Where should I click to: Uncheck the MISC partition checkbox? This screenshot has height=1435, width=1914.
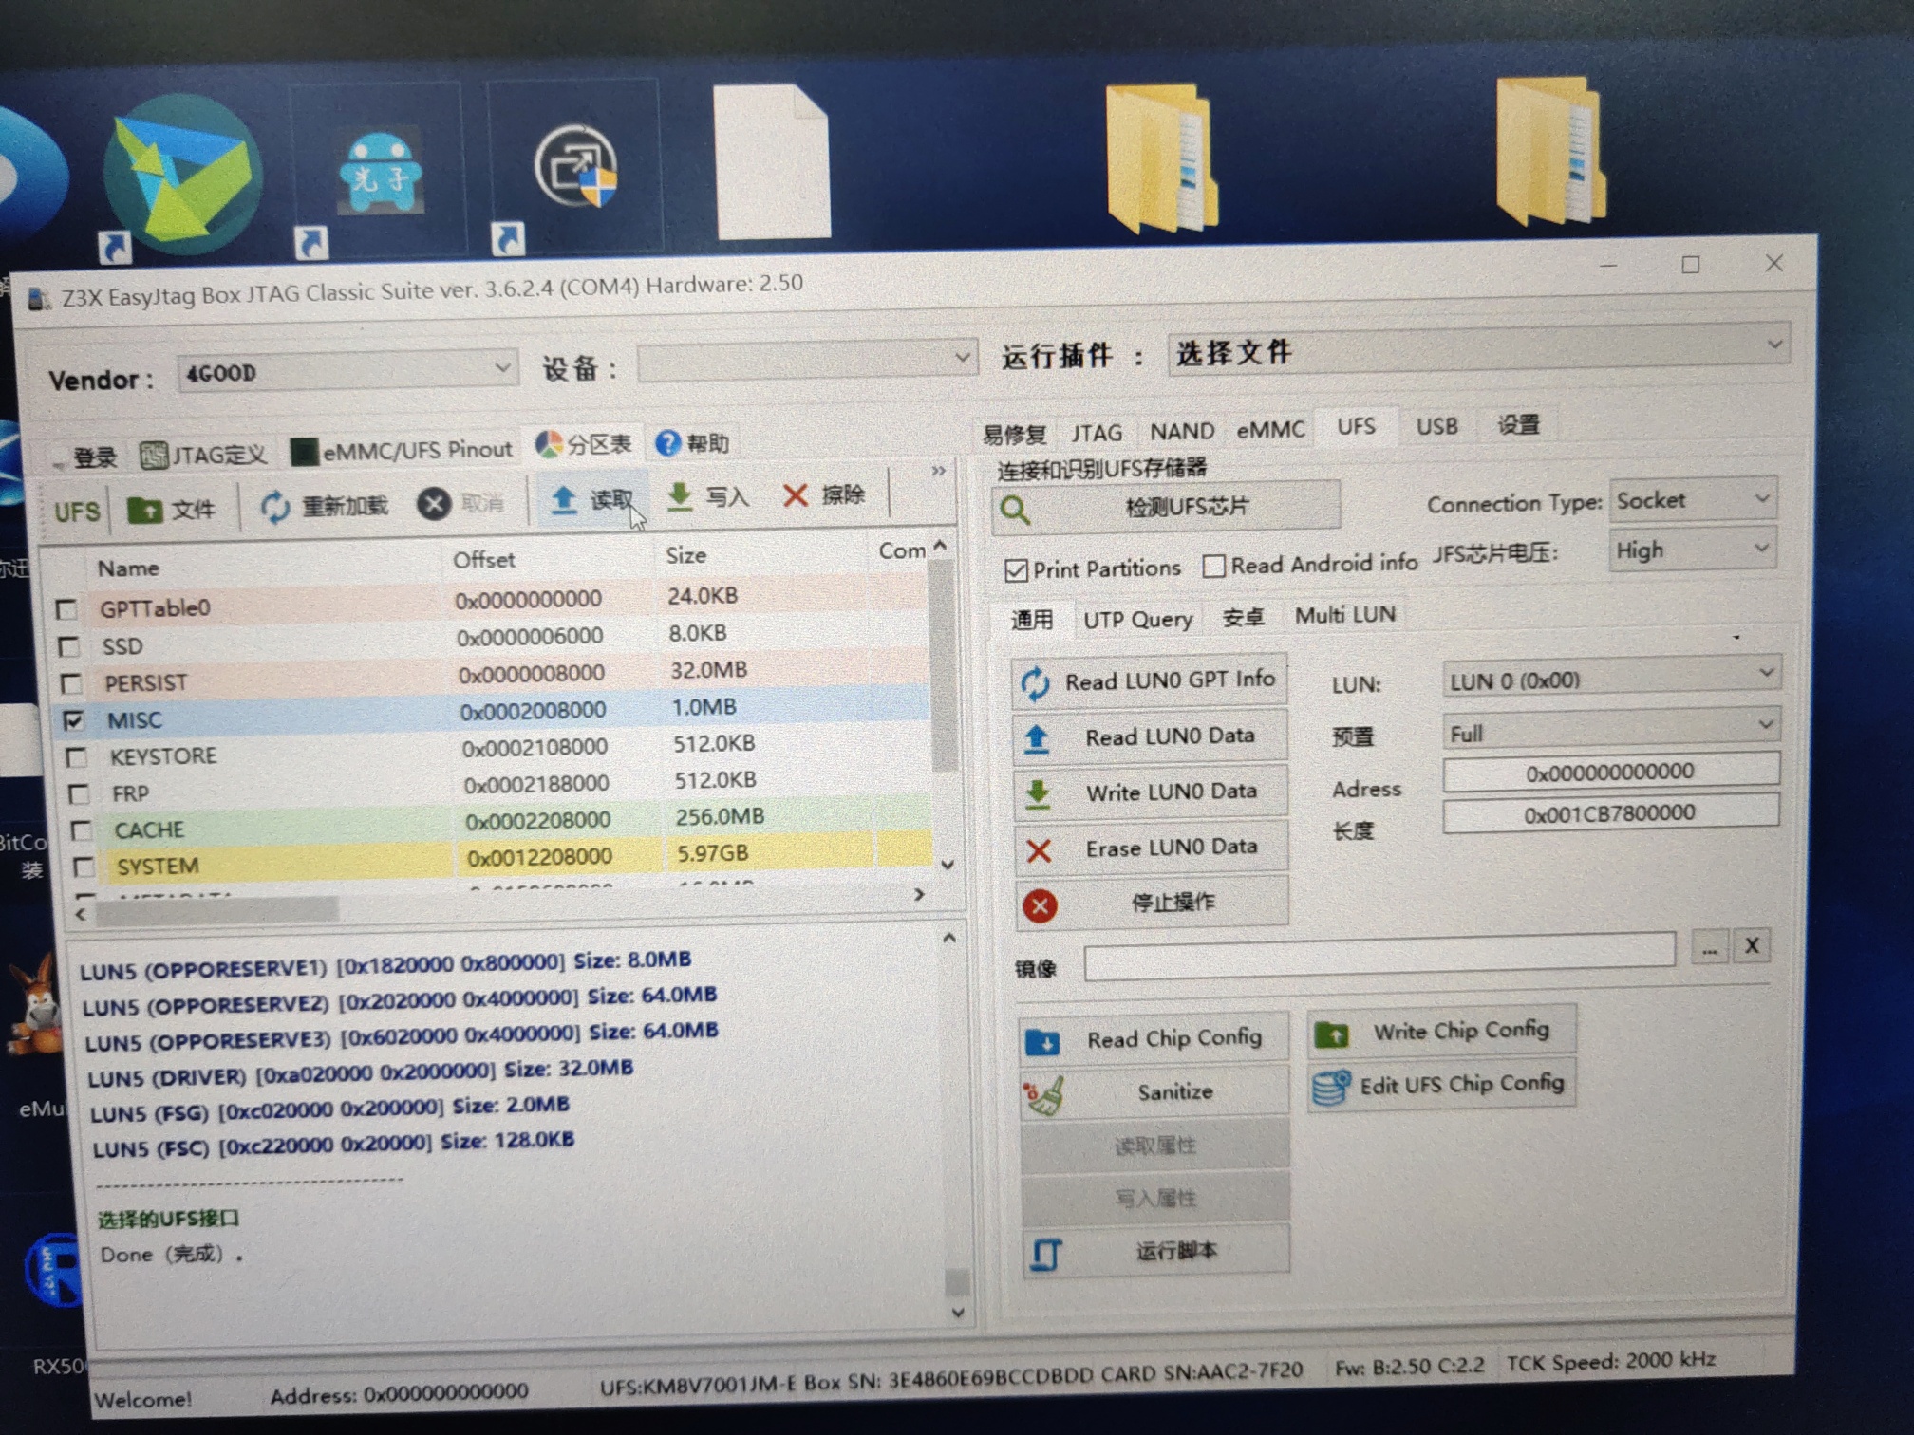73,720
